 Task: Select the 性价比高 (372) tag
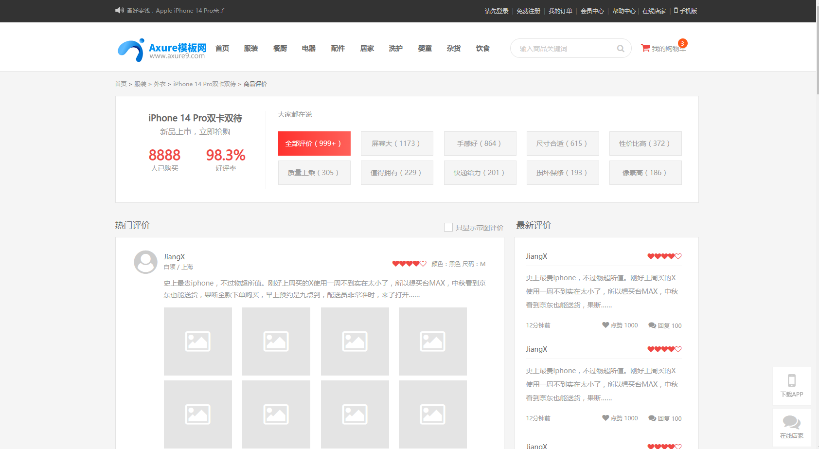[x=645, y=144]
